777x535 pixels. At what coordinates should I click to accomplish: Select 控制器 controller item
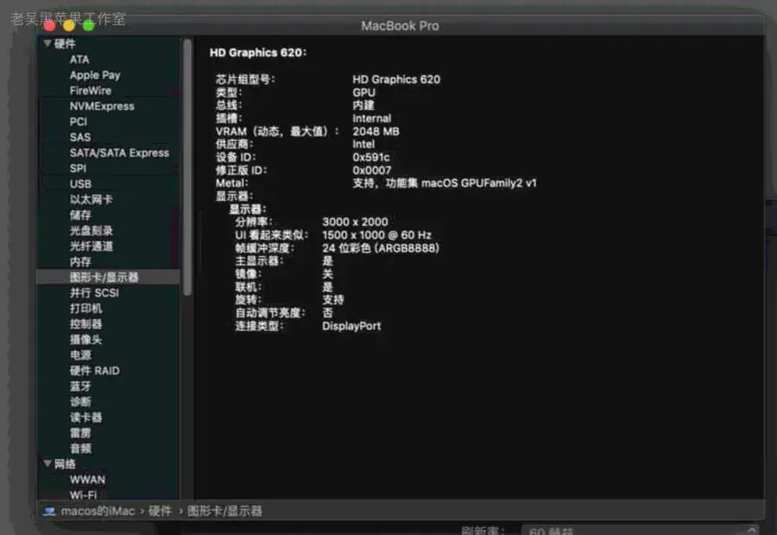[85, 324]
